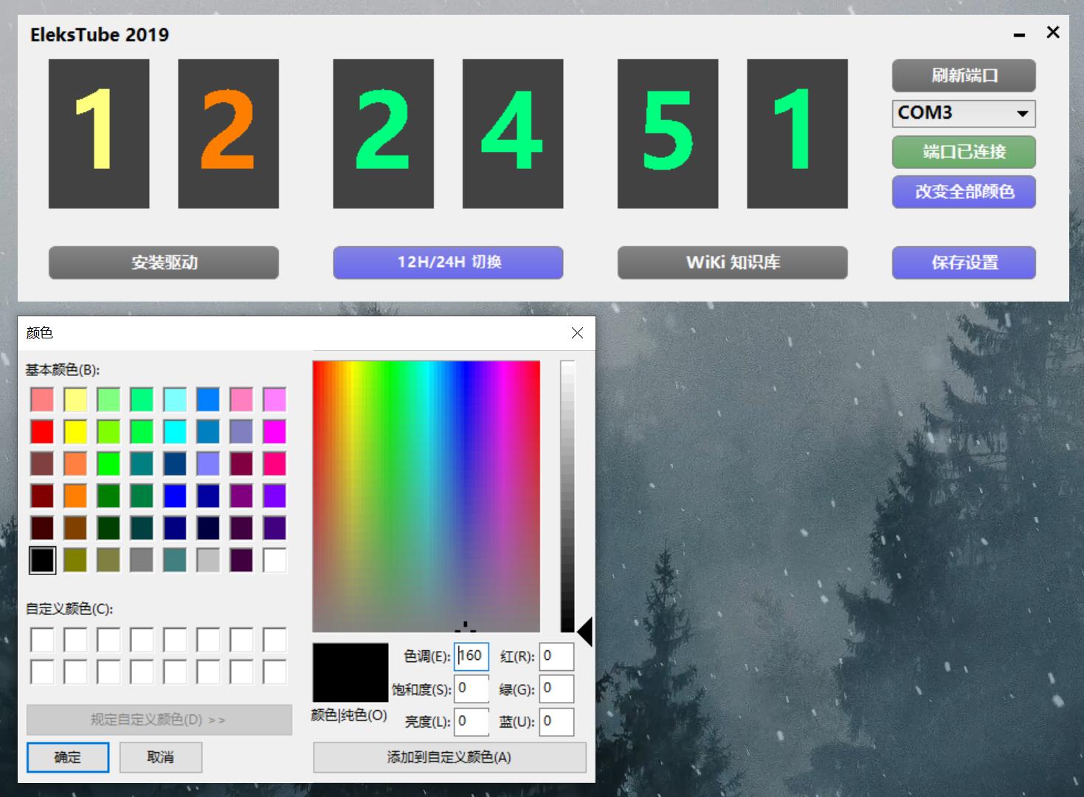This screenshot has height=797, width=1084.
Task: Select the first empty custom color slot
Action: pos(42,640)
